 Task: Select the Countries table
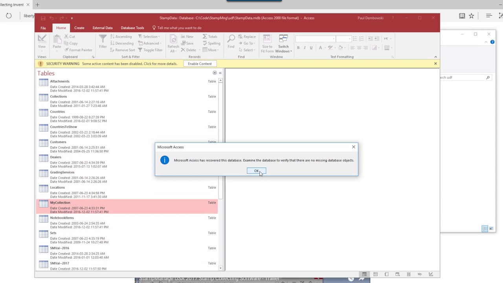point(127,116)
